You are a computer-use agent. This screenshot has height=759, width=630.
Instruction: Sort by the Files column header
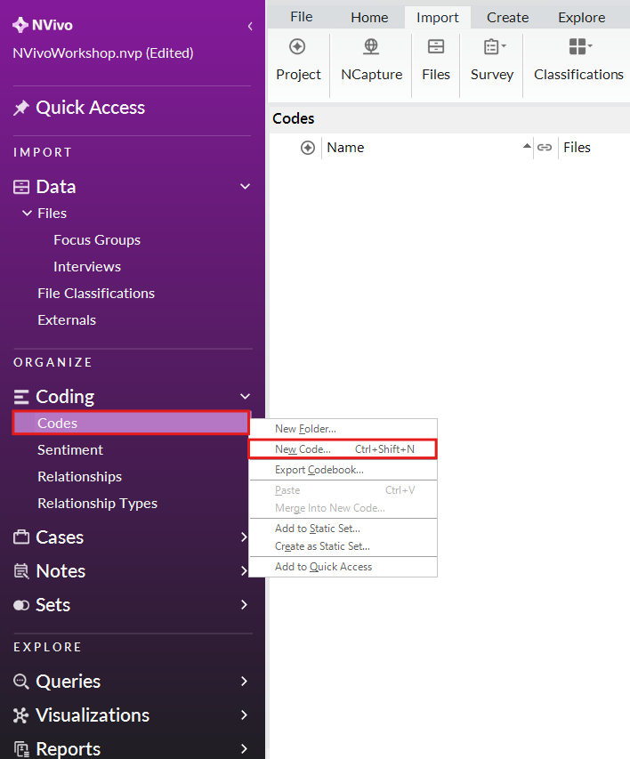point(577,148)
